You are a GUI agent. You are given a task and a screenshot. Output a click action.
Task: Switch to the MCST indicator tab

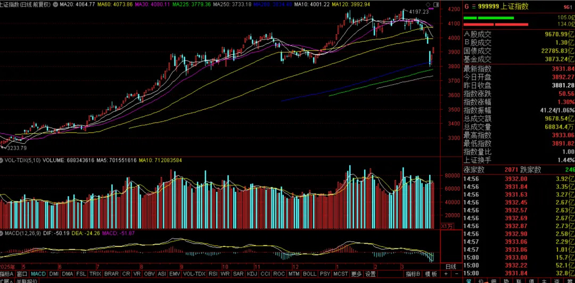click(x=341, y=274)
